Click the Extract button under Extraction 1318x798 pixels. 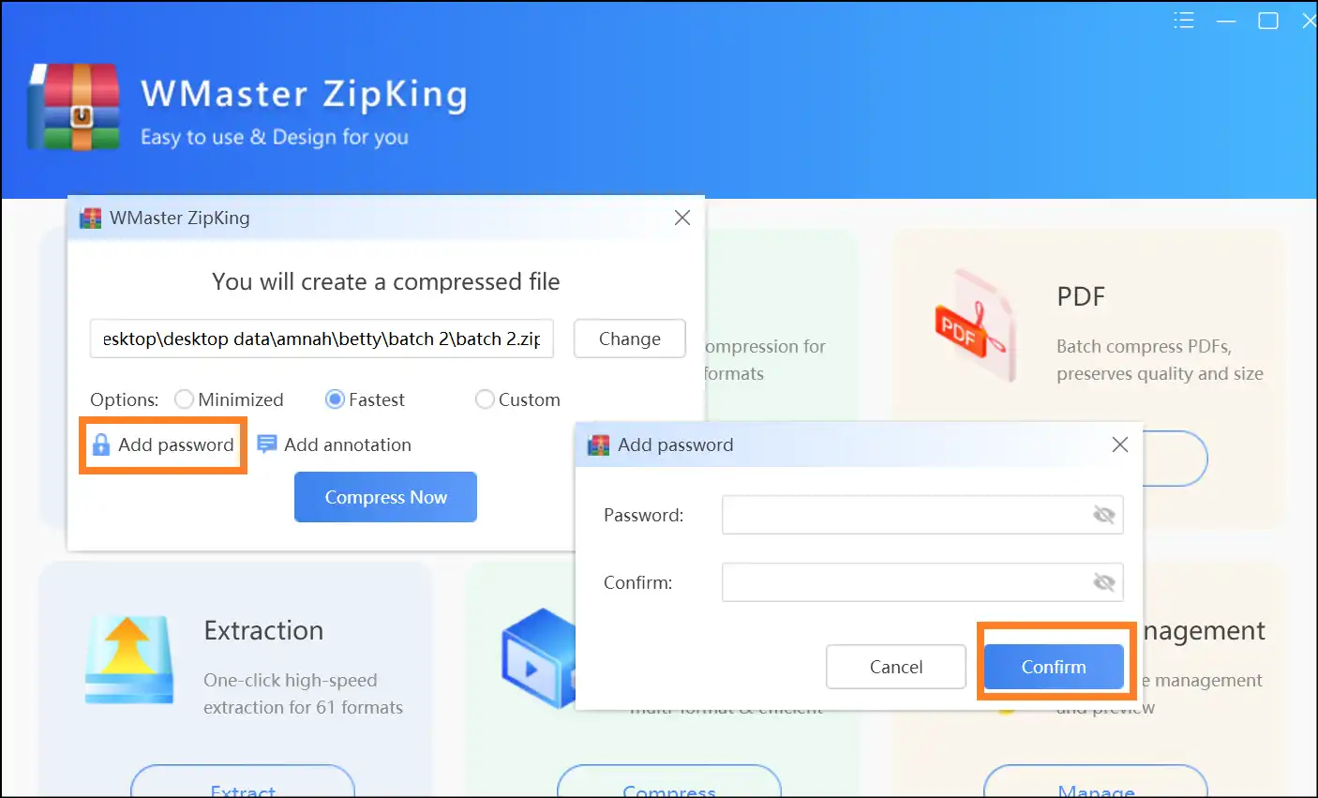[243, 783]
